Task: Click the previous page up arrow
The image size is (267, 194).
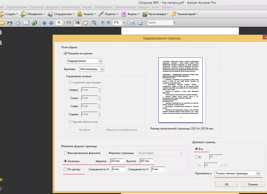Action: point(45,23)
